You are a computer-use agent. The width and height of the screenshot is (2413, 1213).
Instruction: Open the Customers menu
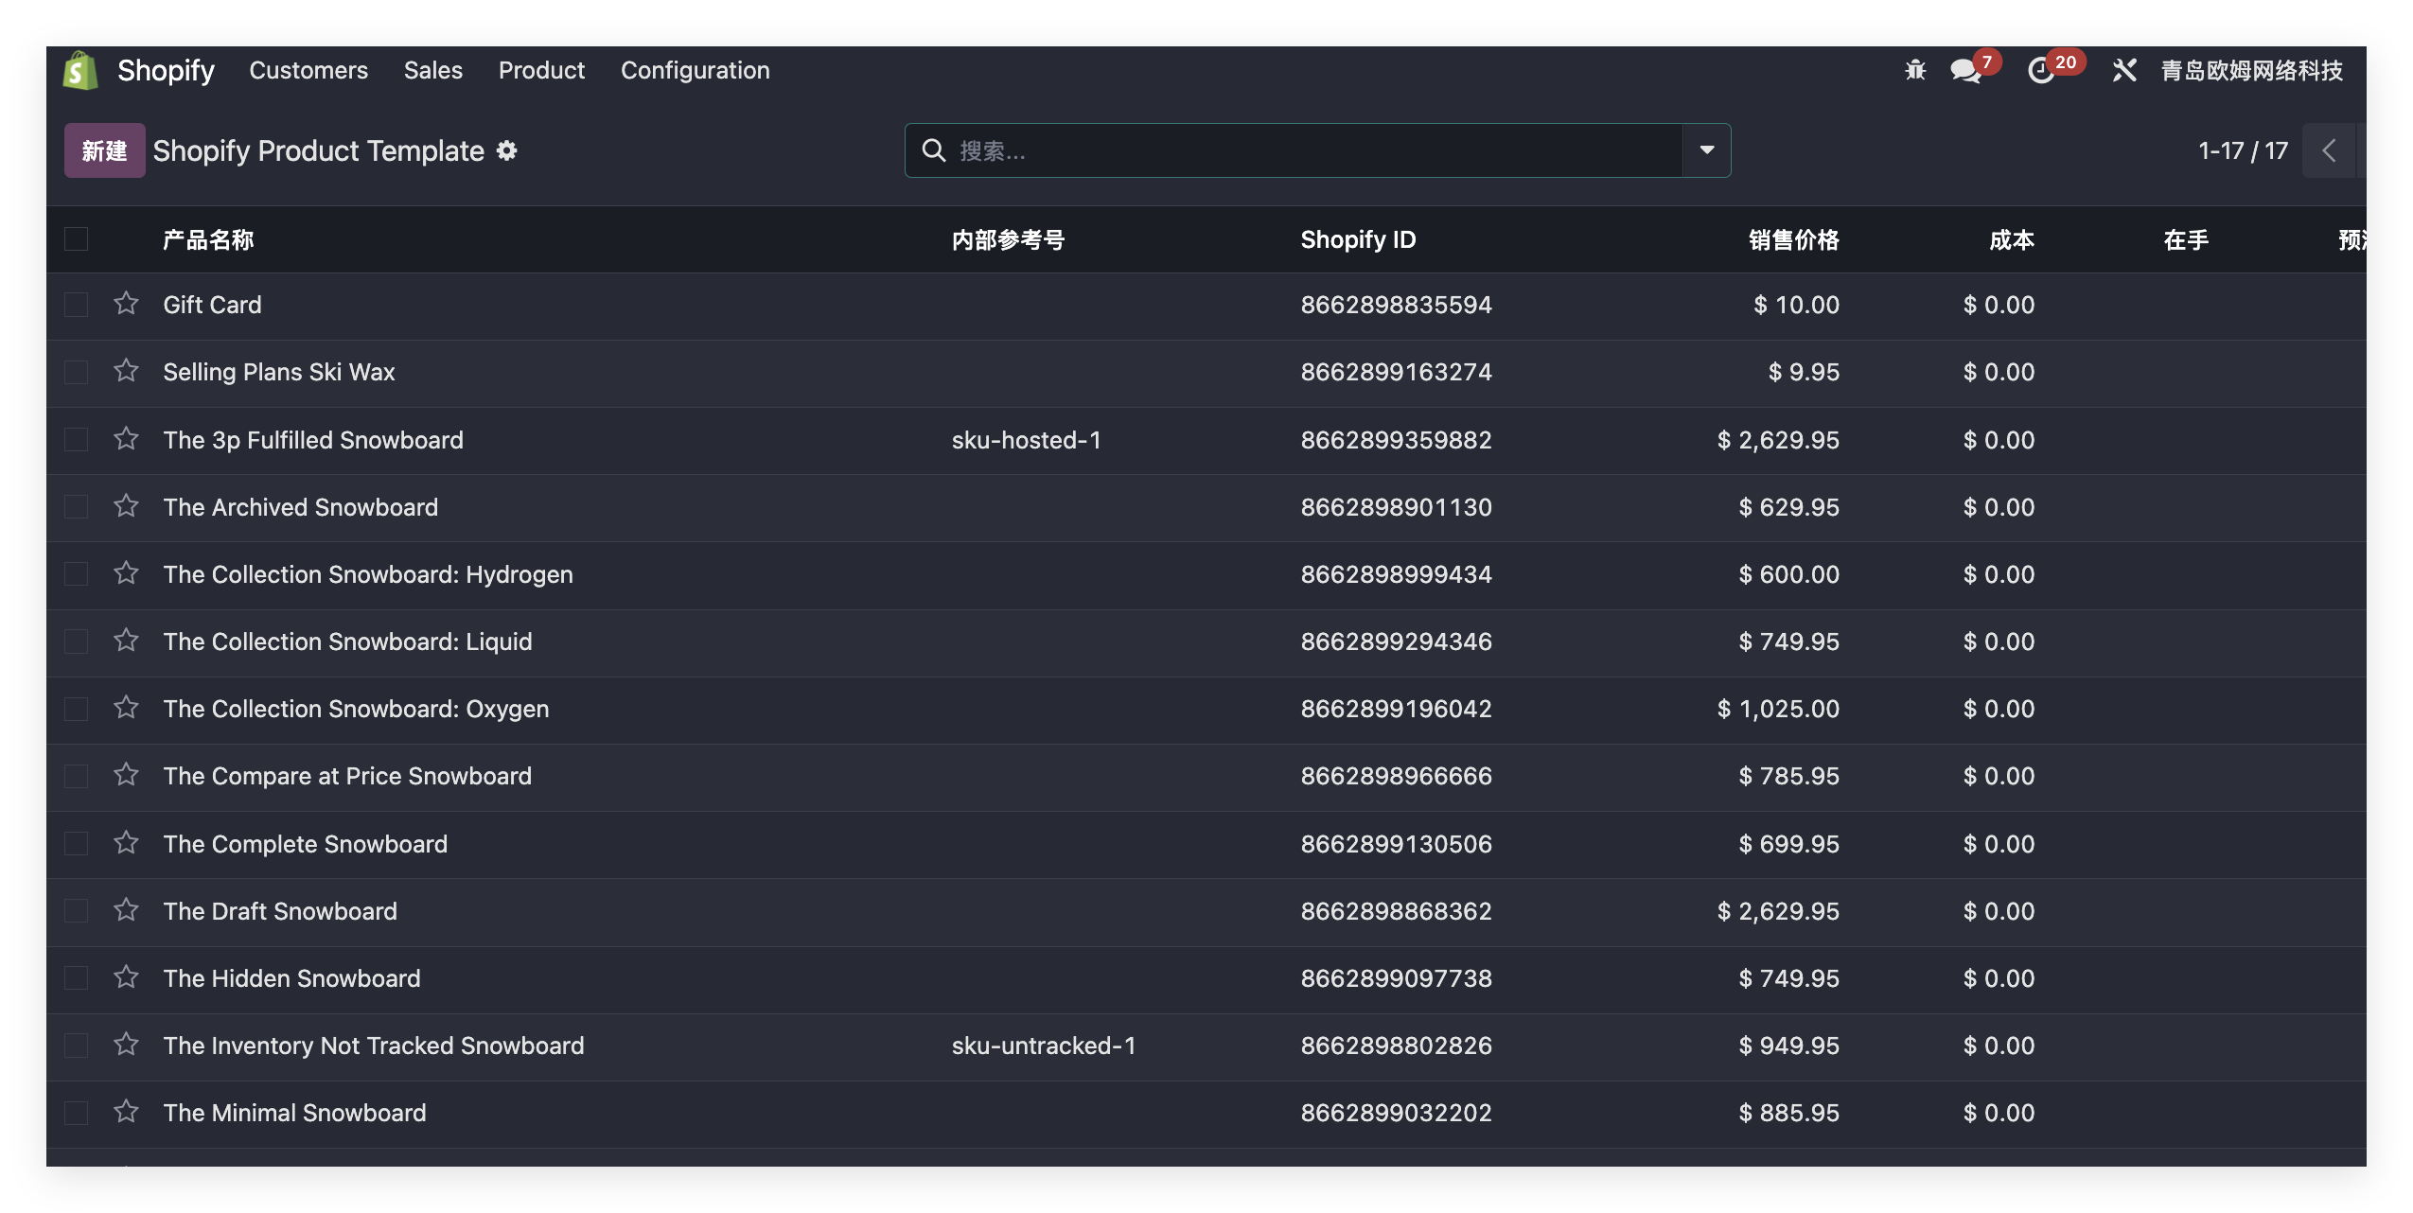(x=308, y=70)
